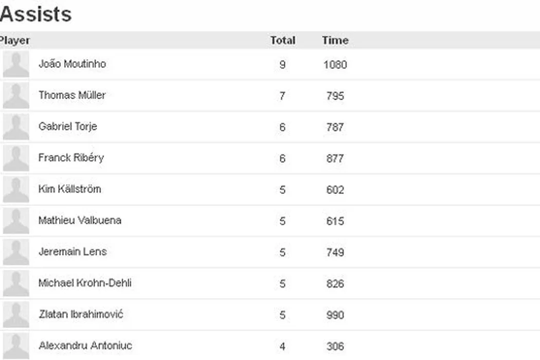
Task: Open Mathieu Valbuena's profile picture
Action: coord(16,222)
